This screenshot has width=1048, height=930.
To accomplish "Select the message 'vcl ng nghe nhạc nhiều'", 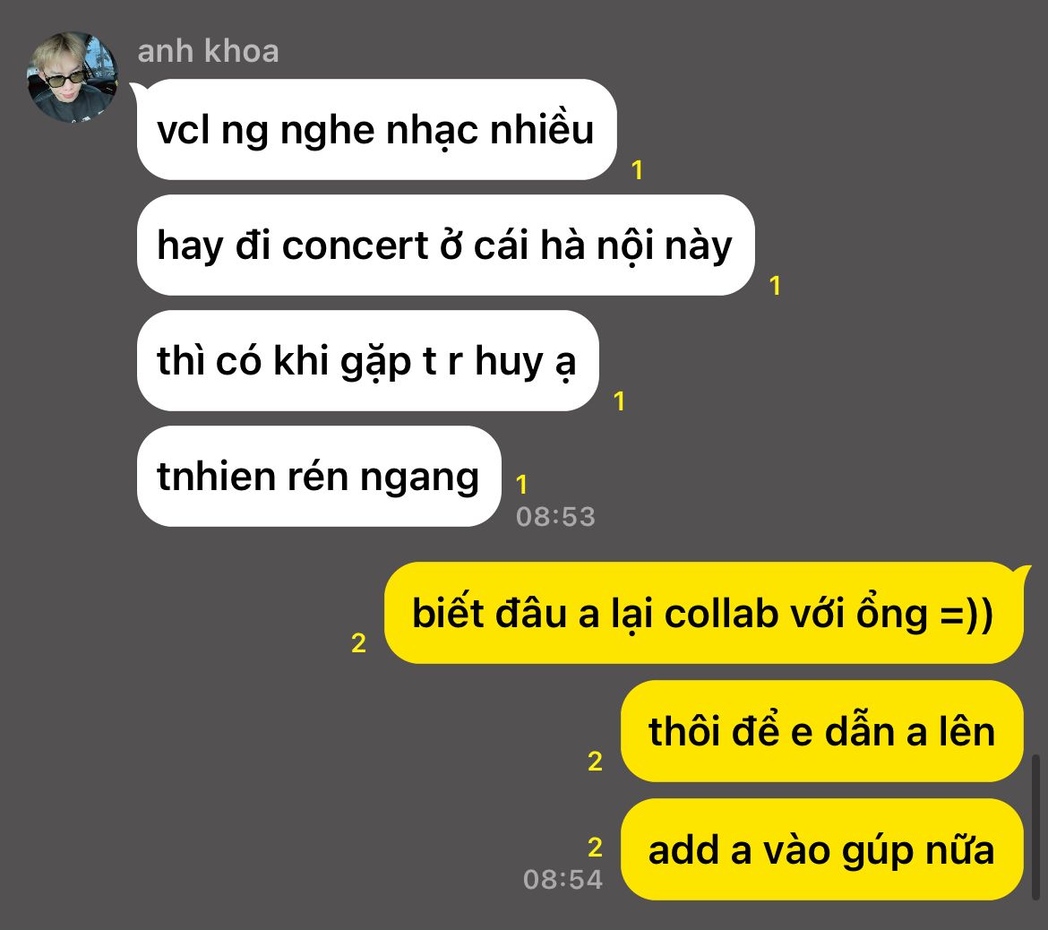I will tap(376, 129).
